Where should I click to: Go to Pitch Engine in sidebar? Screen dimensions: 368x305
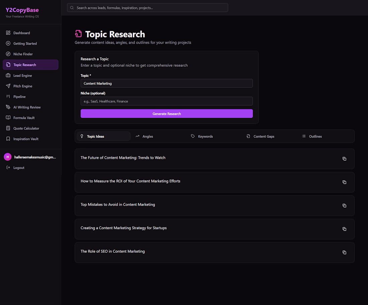click(x=23, y=86)
